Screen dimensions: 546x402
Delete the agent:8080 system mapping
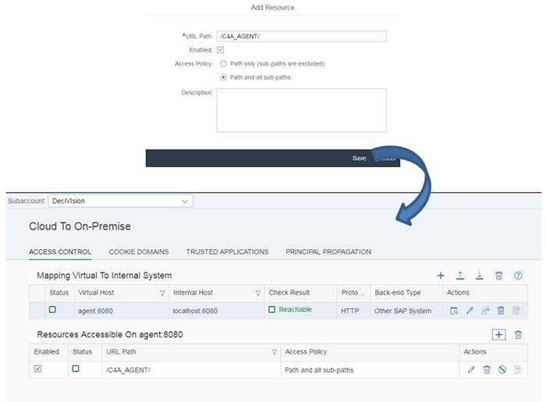(x=501, y=311)
